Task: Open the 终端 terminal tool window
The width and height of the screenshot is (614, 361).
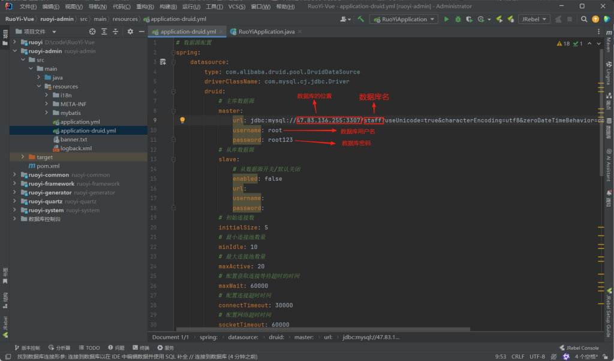Action: tap(141, 348)
